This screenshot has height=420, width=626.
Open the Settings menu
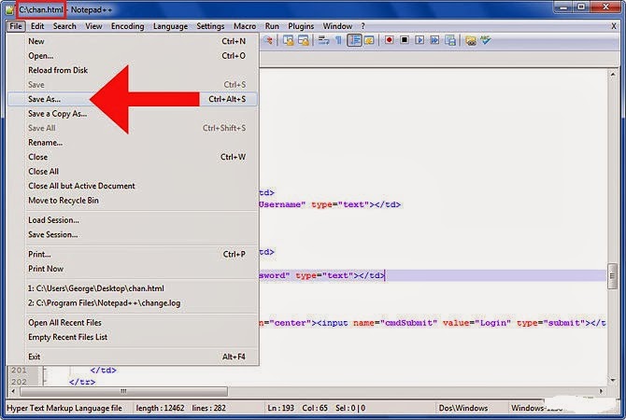pos(210,26)
